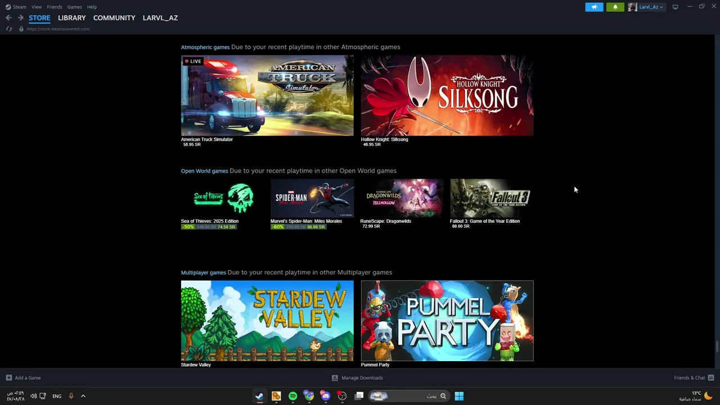Open Chrome from the taskbar
This screenshot has width=720, height=405.
[309, 396]
